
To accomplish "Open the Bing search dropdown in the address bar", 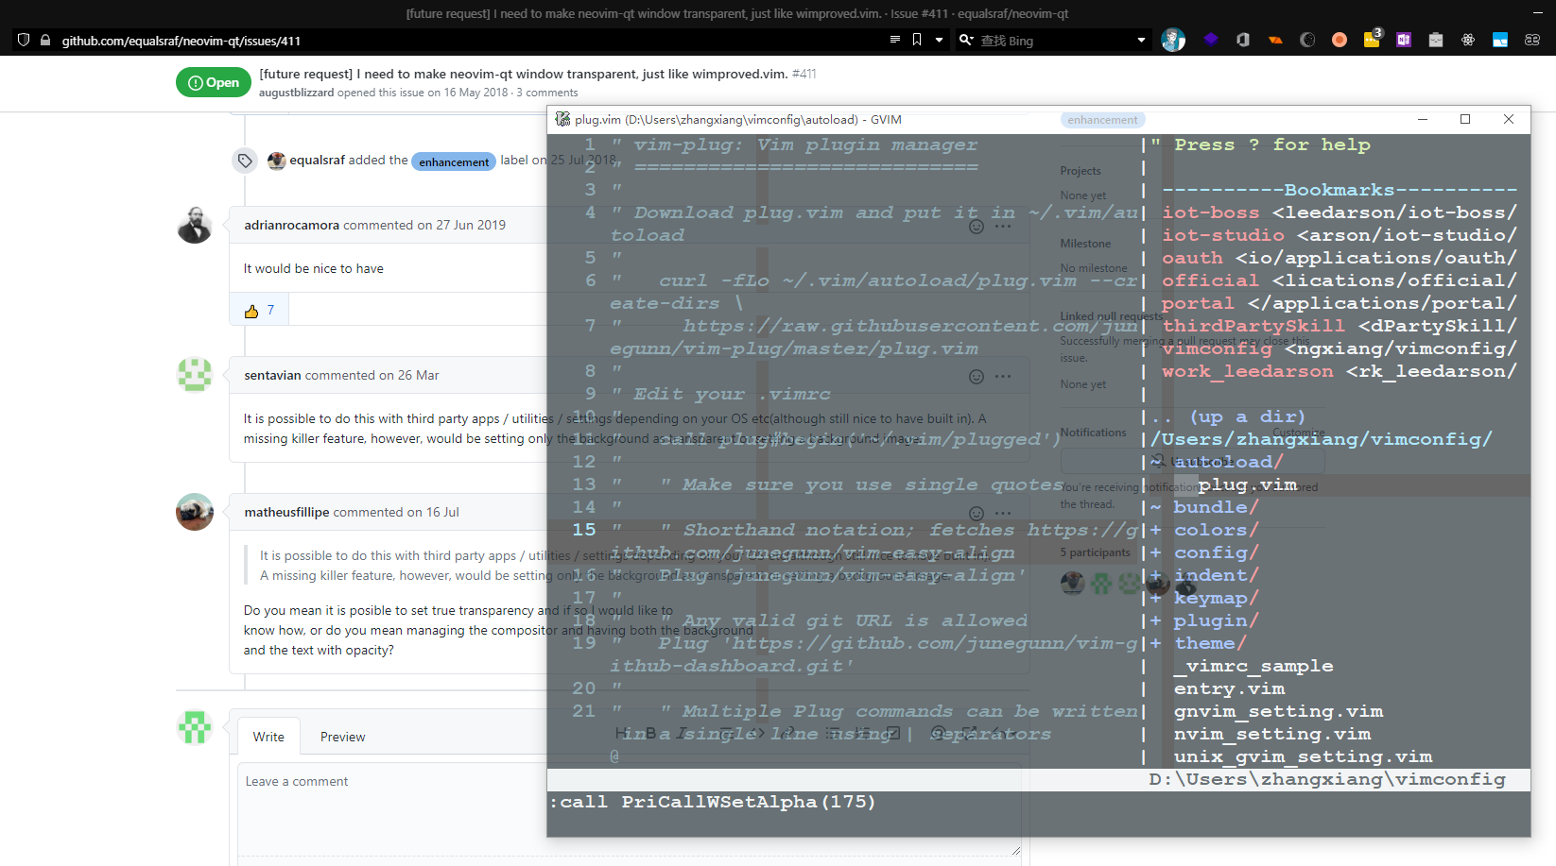I will click(x=1143, y=40).
